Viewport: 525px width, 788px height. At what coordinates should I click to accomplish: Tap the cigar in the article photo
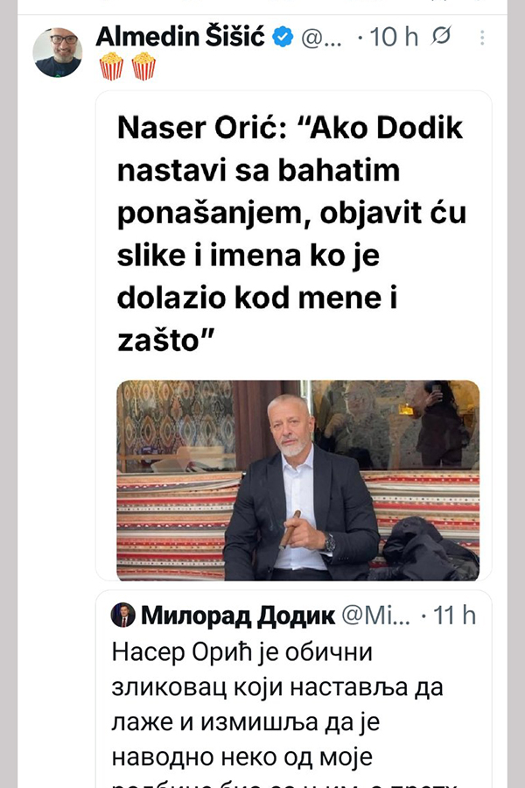click(289, 528)
